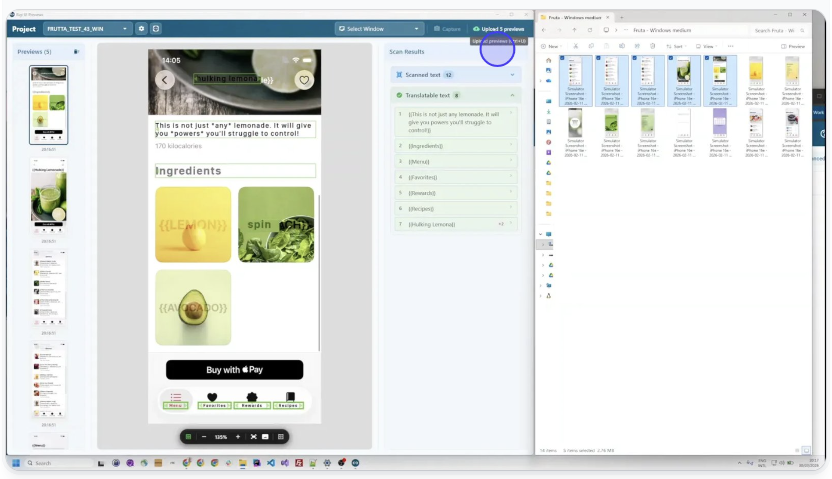Open Visual Studio Code from taskbar
The height and width of the screenshot is (479, 832).
(271, 463)
